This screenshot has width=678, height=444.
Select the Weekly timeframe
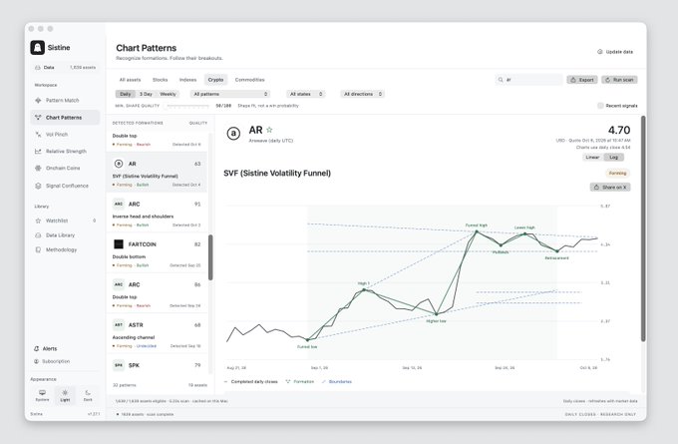click(x=168, y=94)
